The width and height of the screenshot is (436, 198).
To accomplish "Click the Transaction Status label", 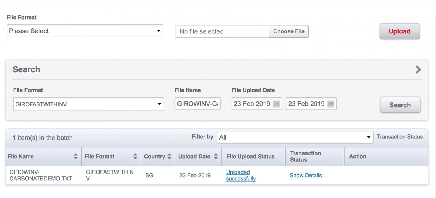I will 400,136.
